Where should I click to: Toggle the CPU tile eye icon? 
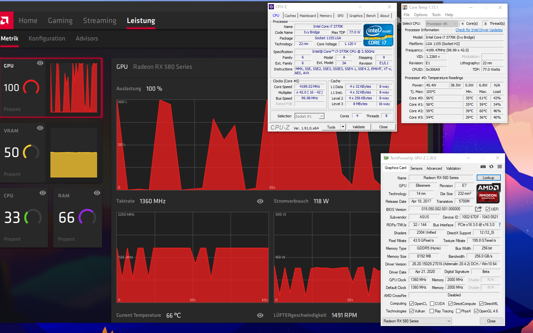[x=42, y=193]
